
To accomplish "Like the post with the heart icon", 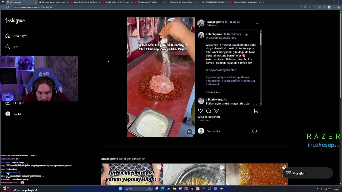I will click(x=200, y=111).
